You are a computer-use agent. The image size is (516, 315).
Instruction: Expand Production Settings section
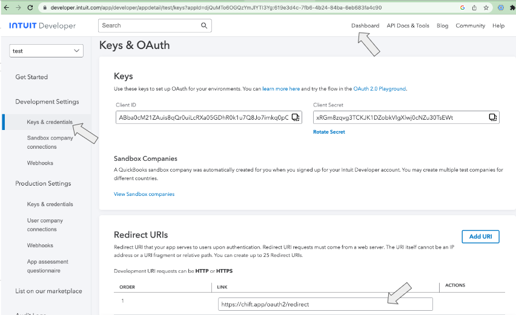pyautogui.click(x=43, y=183)
